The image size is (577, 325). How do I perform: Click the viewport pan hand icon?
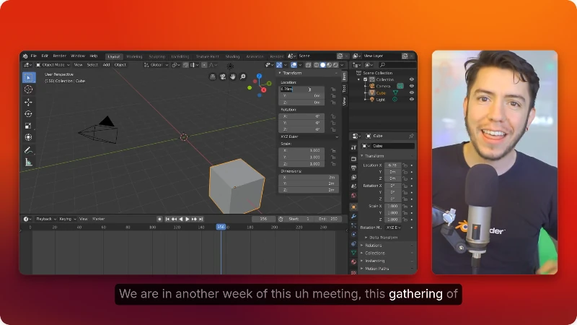232,77
